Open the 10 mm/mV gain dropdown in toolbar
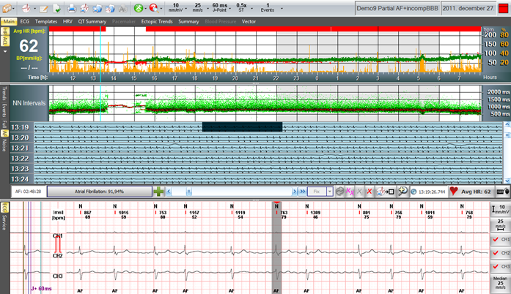The height and width of the screenshot is (294, 511). coord(186,9)
